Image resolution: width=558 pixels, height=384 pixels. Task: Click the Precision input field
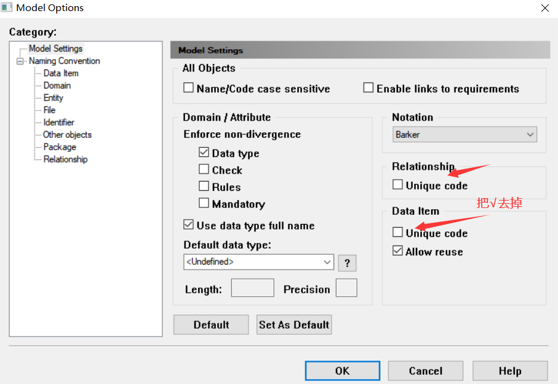point(346,288)
